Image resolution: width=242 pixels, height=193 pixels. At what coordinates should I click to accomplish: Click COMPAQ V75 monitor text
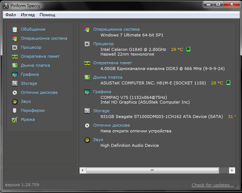[134, 97]
